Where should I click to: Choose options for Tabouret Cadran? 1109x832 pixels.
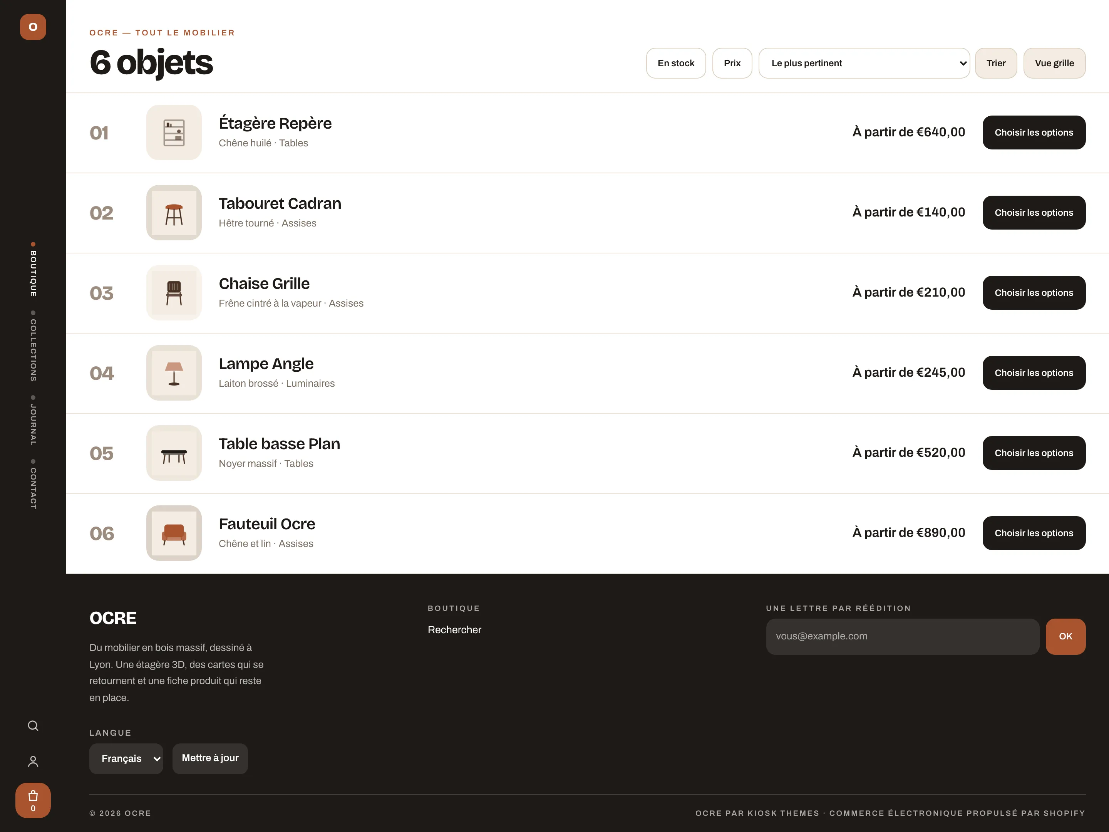coord(1034,213)
